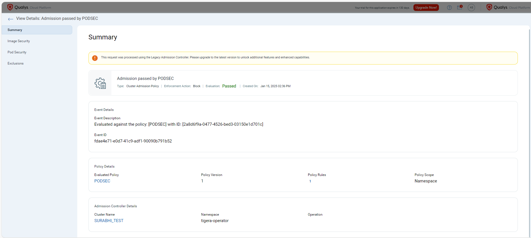The height and width of the screenshot is (238, 531).
Task: Open the Image Security sidebar tab
Action: [x=18, y=41]
